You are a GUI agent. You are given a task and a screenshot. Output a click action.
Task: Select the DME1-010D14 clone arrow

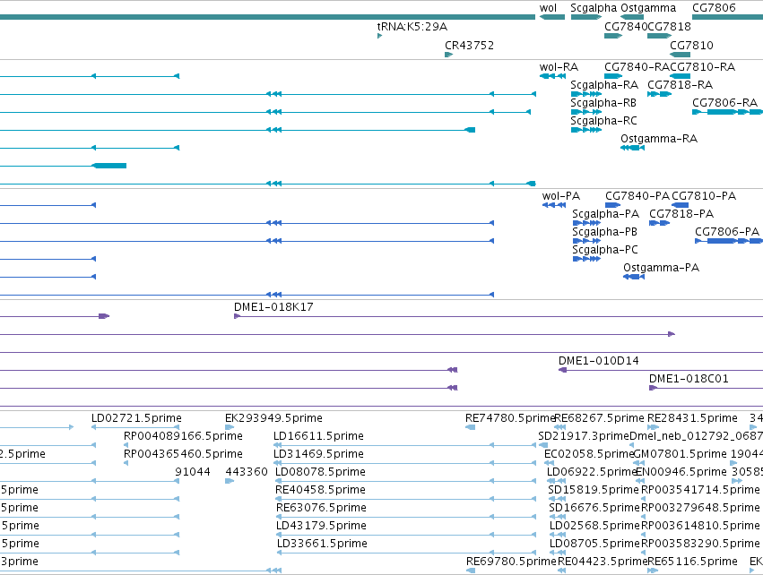click(562, 371)
